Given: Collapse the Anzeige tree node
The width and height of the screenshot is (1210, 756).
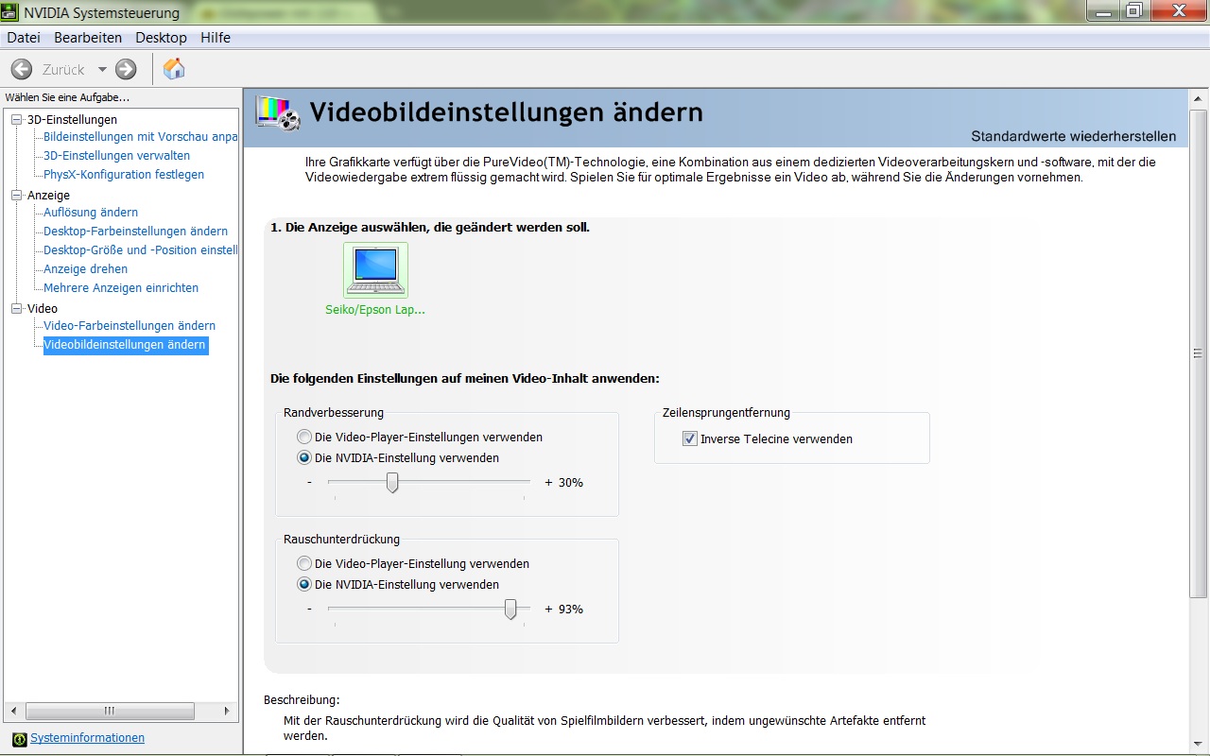Looking at the screenshot, I should pos(16,195).
